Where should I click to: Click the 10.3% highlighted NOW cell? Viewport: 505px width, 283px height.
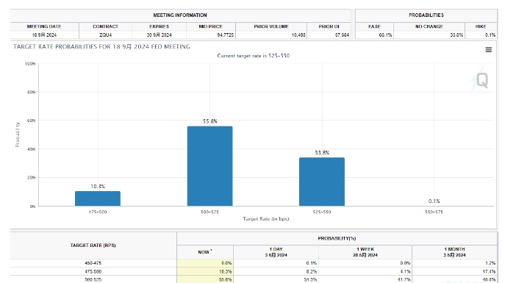coord(205,271)
